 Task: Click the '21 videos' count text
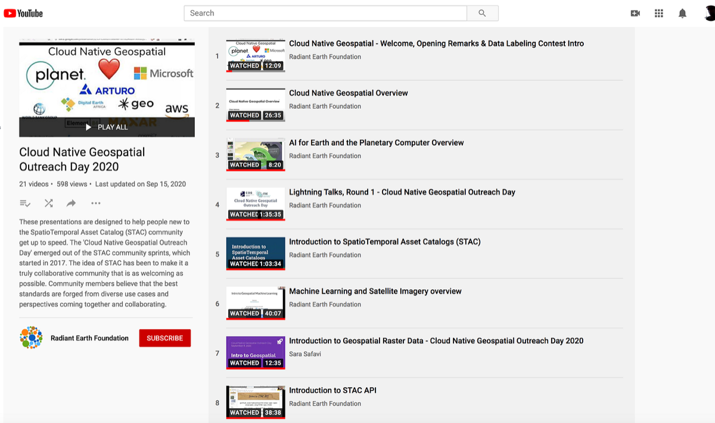click(x=34, y=184)
